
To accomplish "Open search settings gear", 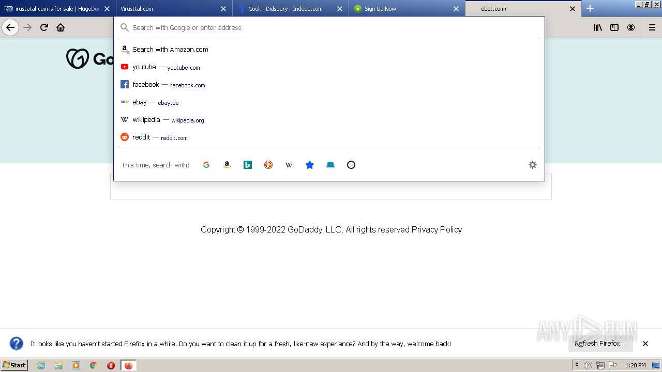I will point(533,165).
